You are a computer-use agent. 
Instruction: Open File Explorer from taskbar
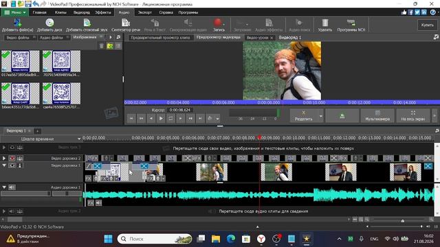[216, 239]
